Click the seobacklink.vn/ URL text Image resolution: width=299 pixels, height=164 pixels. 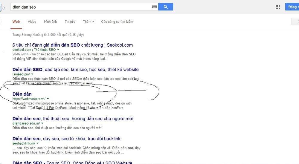[x=24, y=143]
